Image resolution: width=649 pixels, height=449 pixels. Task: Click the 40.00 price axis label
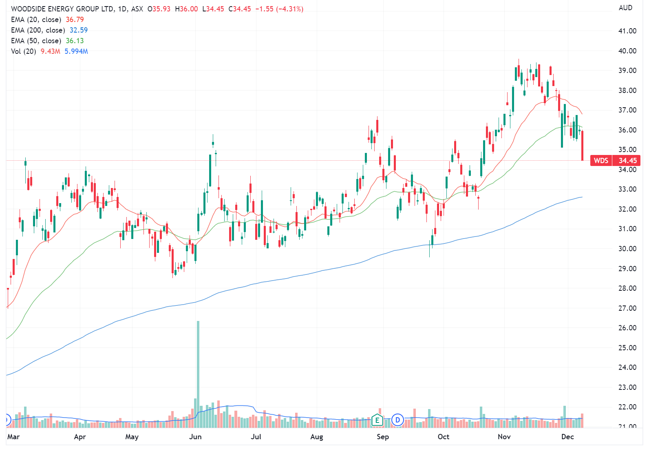coord(627,51)
